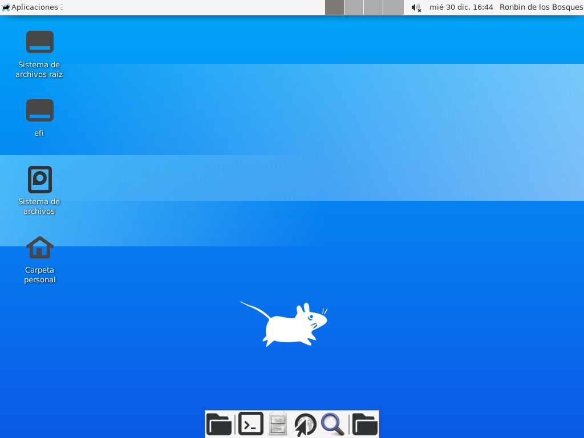The height and width of the screenshot is (438, 584).
Task: Switch to the third workspace in pager
Action: 373,7
